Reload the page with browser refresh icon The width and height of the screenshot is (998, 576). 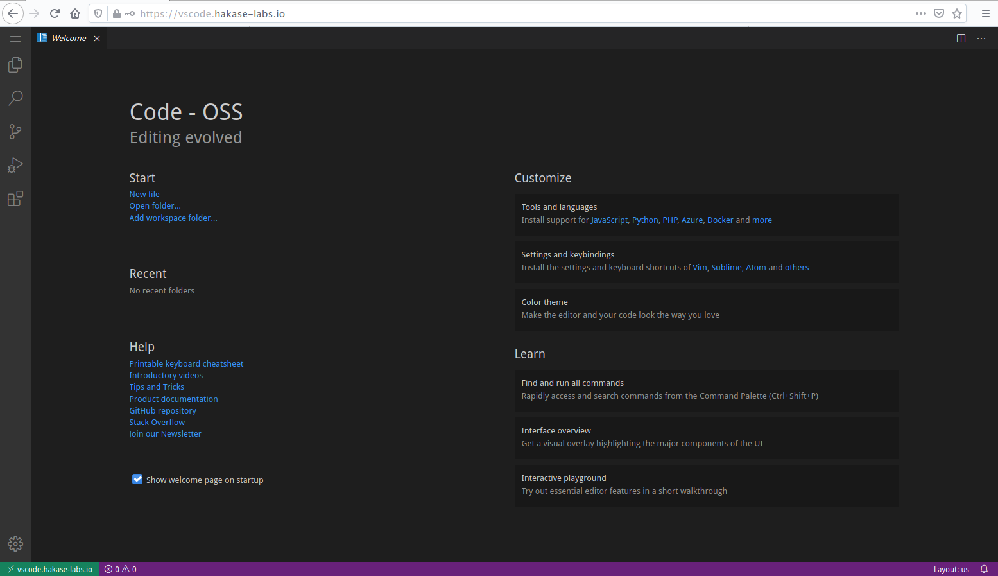55,13
